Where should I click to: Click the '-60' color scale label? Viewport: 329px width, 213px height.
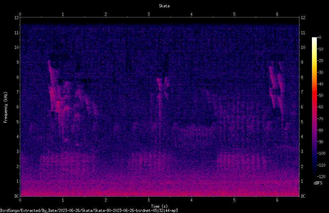[320, 107]
